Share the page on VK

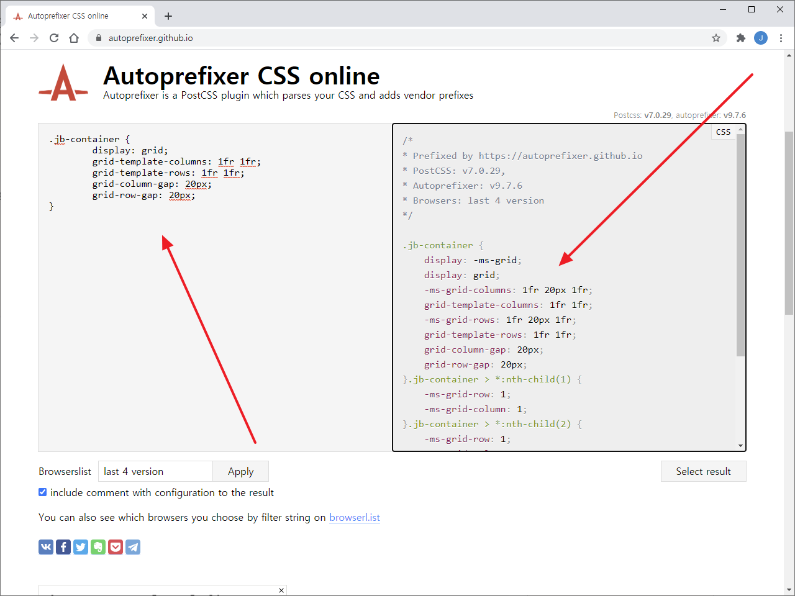click(x=46, y=547)
